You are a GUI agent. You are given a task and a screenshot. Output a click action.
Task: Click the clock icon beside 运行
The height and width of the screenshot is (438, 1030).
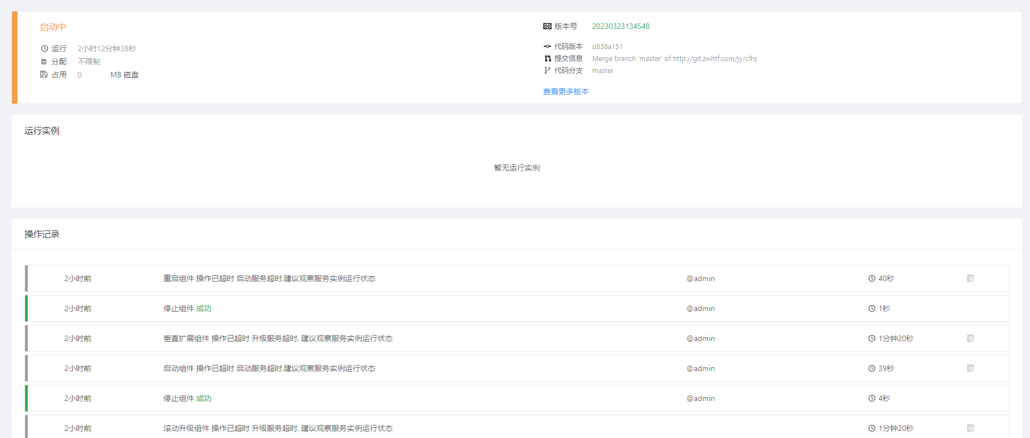44,48
